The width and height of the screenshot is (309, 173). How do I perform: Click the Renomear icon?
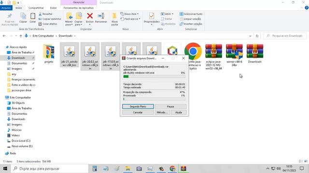click(101, 16)
